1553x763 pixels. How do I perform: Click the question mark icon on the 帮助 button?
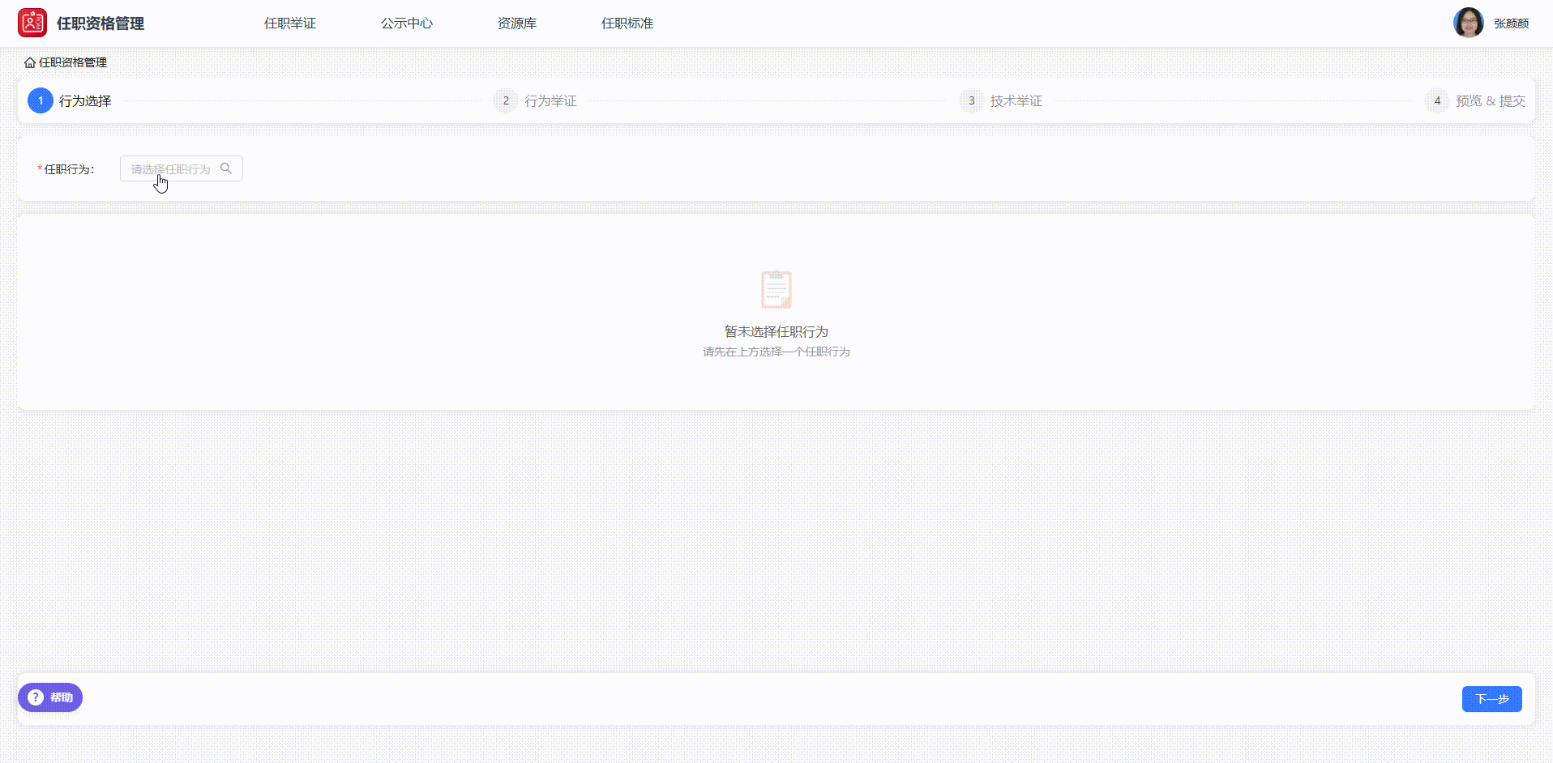coord(35,697)
